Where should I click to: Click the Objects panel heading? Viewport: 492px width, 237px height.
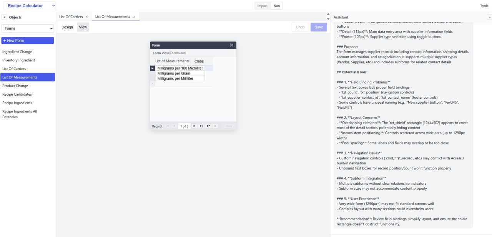[15, 17]
